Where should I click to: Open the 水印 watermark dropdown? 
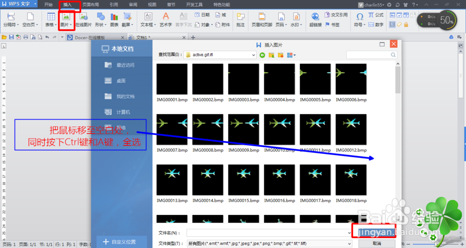(296, 20)
